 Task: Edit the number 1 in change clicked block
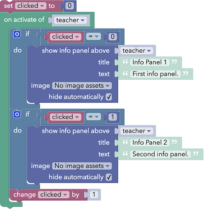coord(94,194)
